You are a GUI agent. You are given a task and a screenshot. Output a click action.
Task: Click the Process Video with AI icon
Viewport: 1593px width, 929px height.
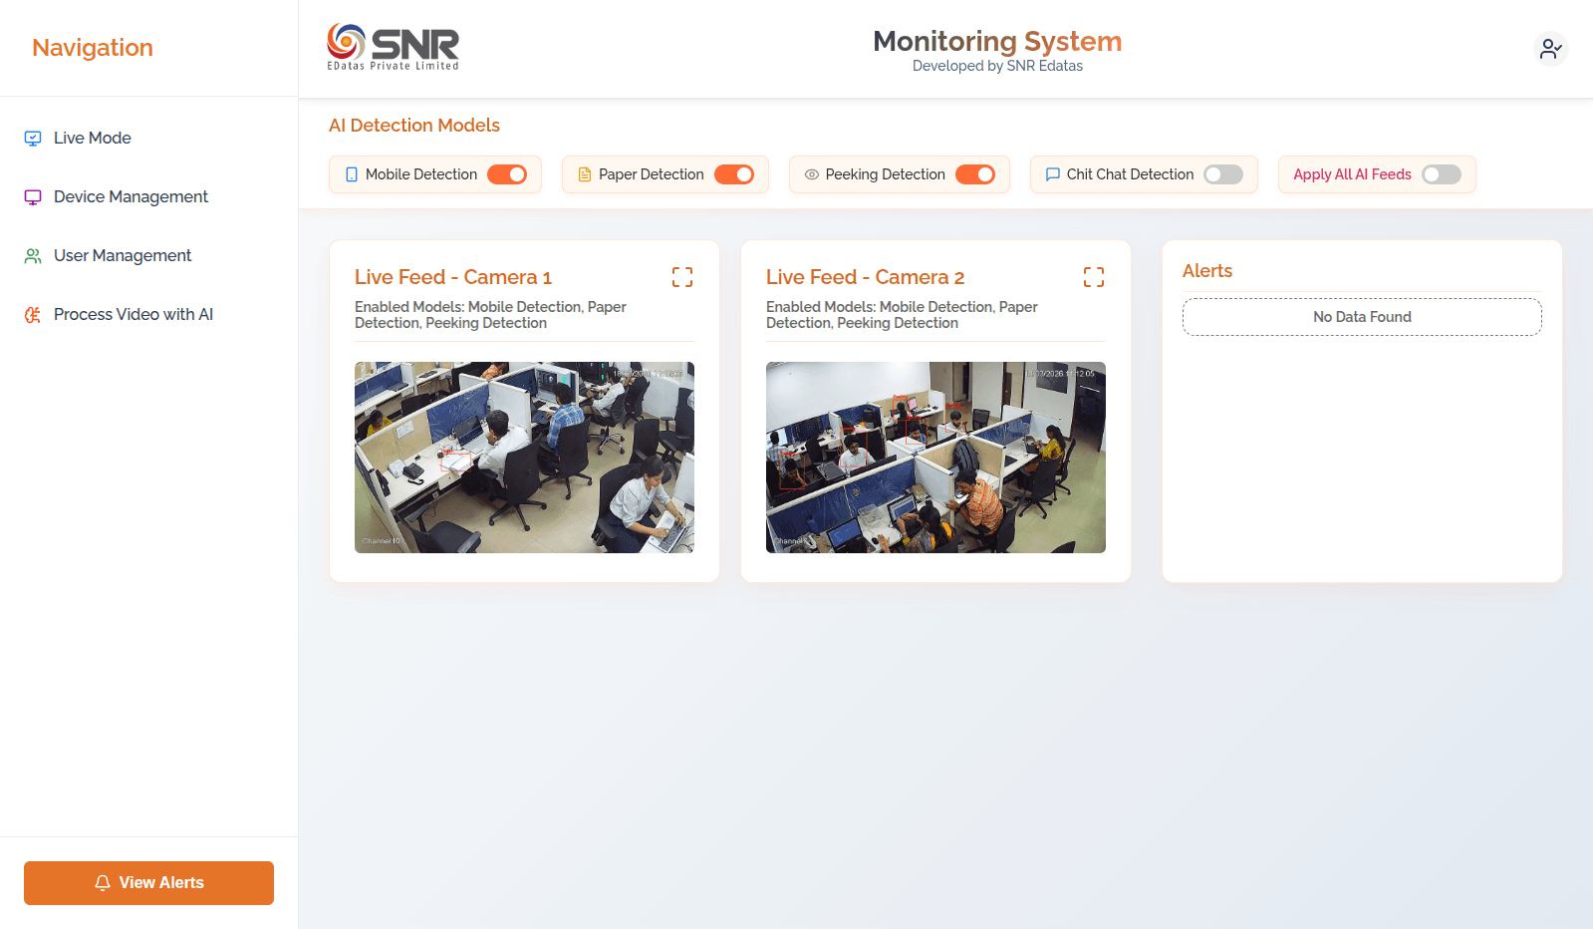coord(33,315)
